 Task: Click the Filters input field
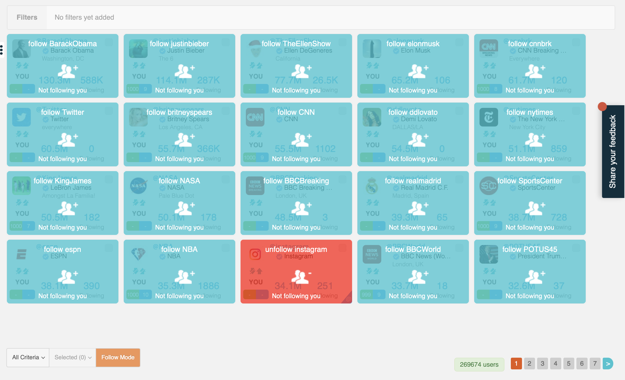coord(331,18)
